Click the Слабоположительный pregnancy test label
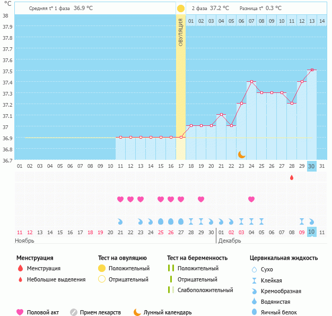 206,290
